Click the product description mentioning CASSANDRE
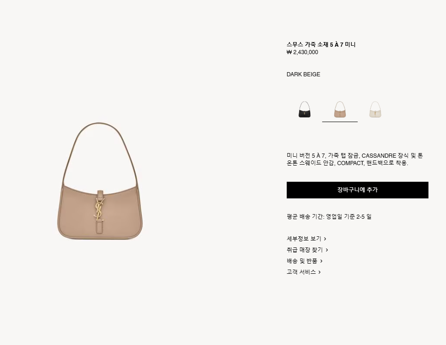 click(x=355, y=159)
